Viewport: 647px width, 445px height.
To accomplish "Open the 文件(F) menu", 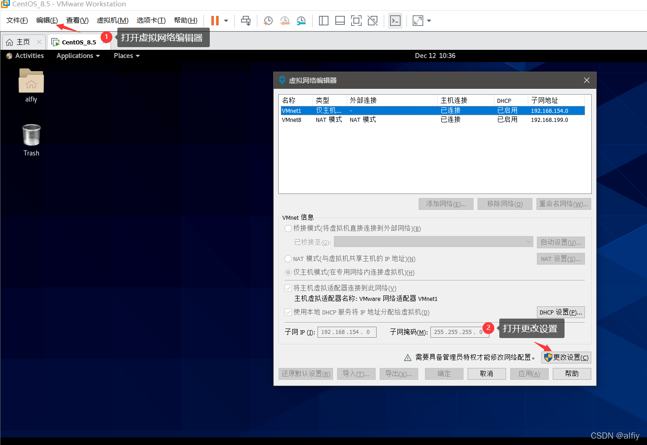I will pos(17,20).
